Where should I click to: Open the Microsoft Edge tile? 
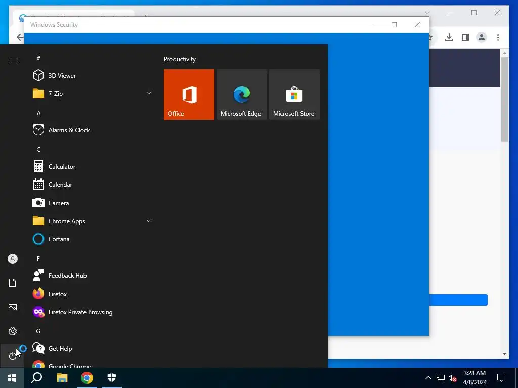coord(241,94)
